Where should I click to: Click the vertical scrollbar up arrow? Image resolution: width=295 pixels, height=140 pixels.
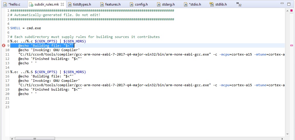[x=287, y=11]
